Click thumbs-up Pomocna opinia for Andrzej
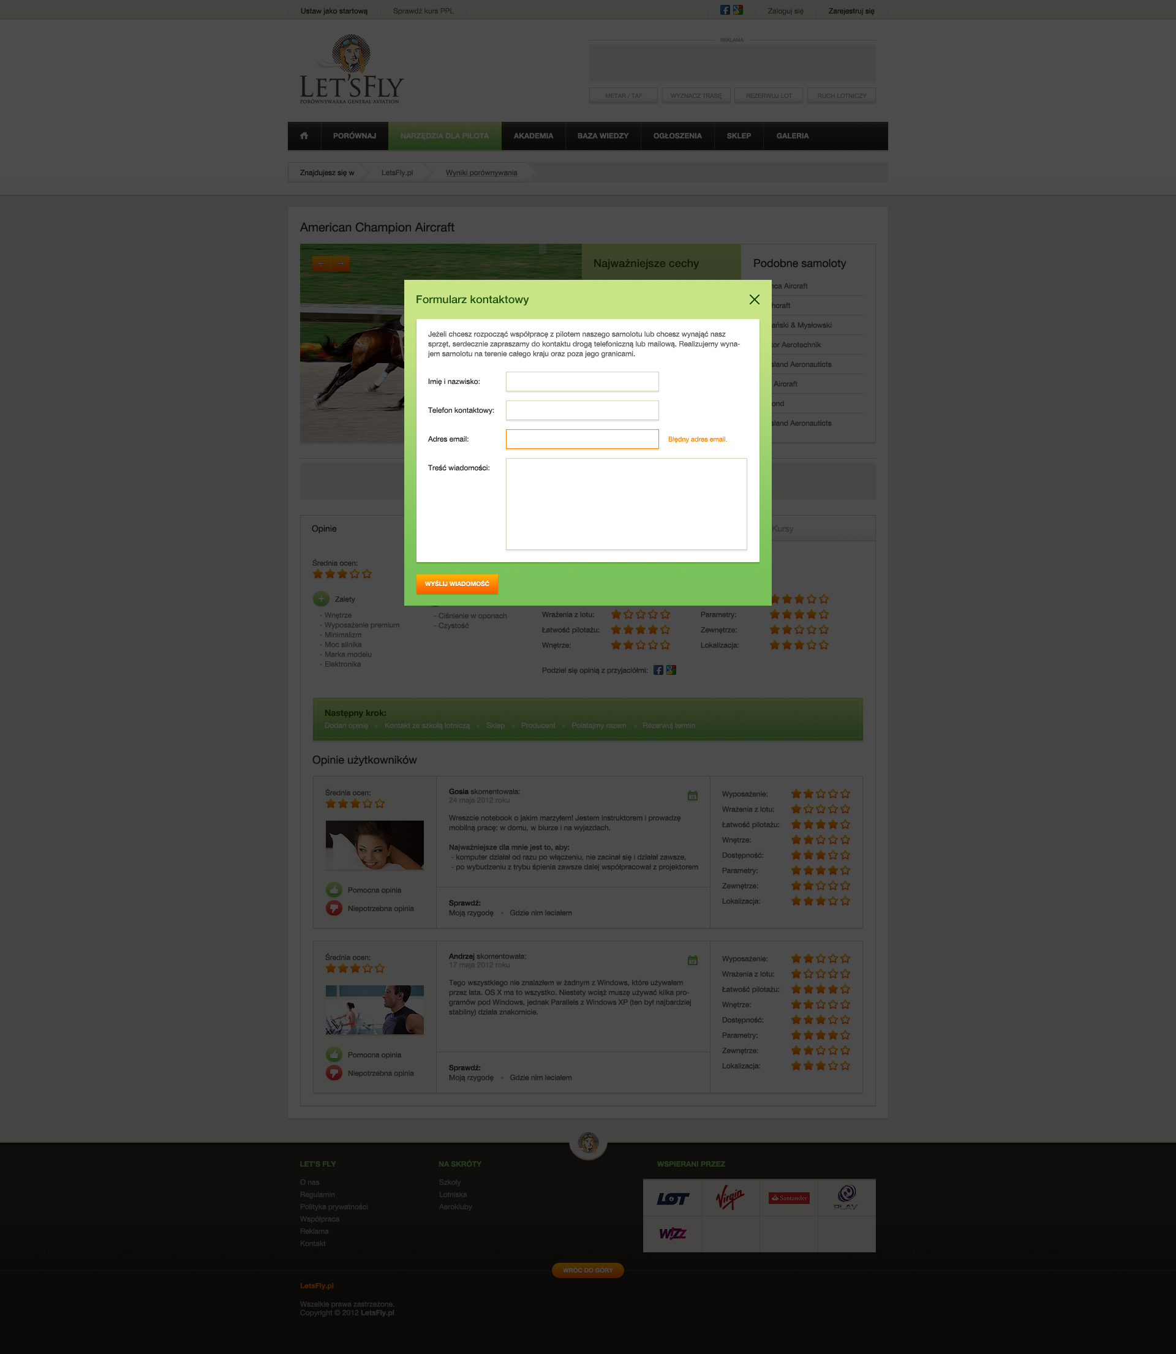This screenshot has width=1176, height=1354. click(334, 1055)
